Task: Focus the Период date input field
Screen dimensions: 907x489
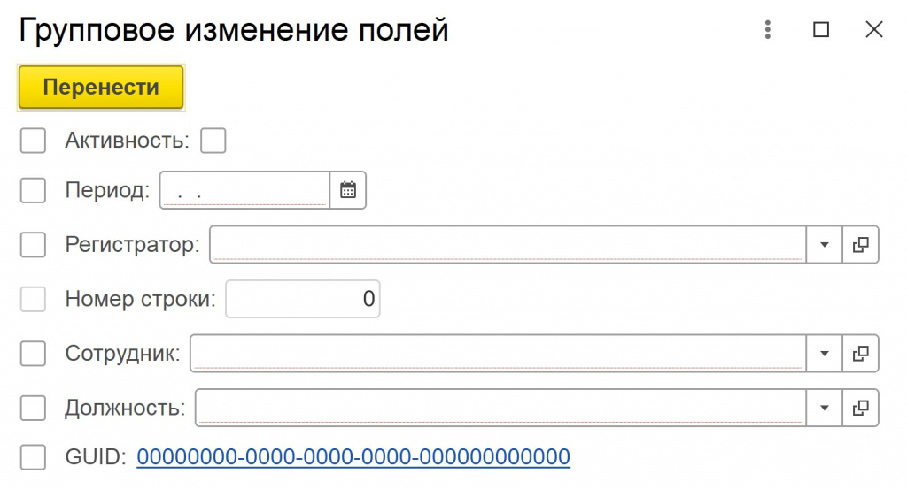Action: 245,190
